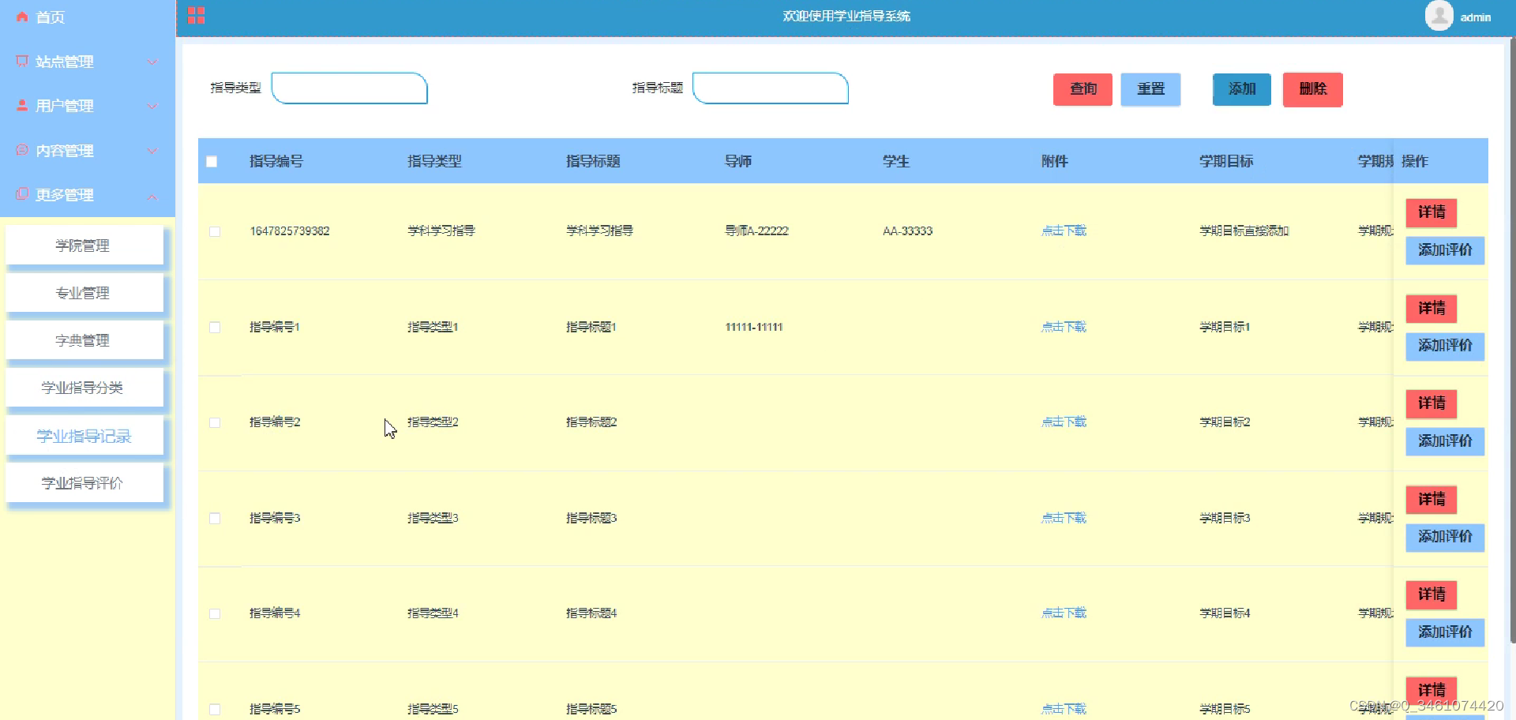Open 详情 for 指导编号5 row
Viewport: 1516px width, 720px height.
pos(1432,690)
